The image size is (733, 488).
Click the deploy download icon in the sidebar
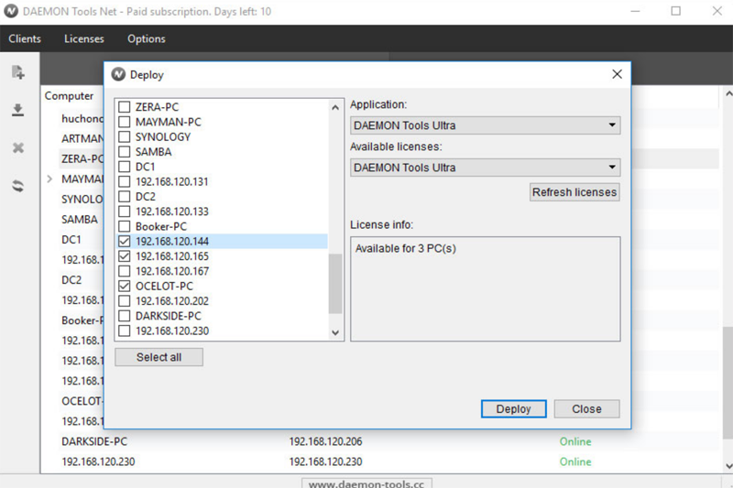(x=17, y=110)
